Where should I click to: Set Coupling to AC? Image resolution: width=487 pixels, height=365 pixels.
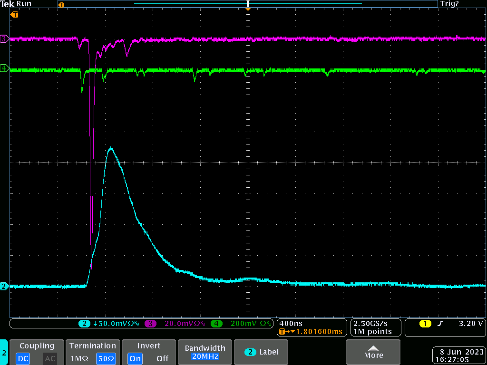(x=50, y=359)
